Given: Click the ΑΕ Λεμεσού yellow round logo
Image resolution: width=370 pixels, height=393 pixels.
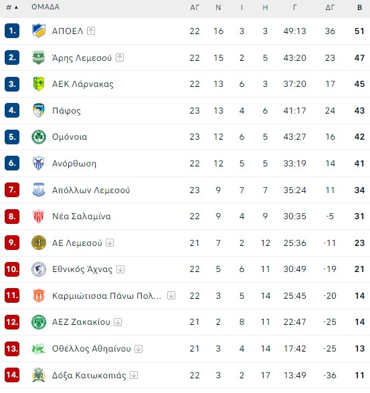Looking at the screenshot, I should [39, 243].
